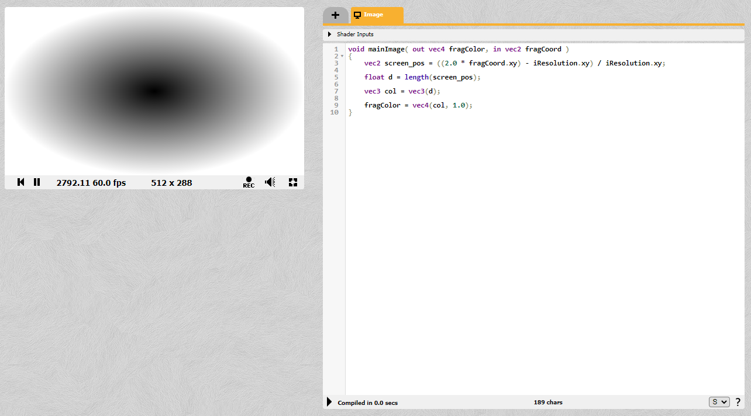Start recording with the REC button
The width and height of the screenshot is (751, 416).
click(249, 182)
